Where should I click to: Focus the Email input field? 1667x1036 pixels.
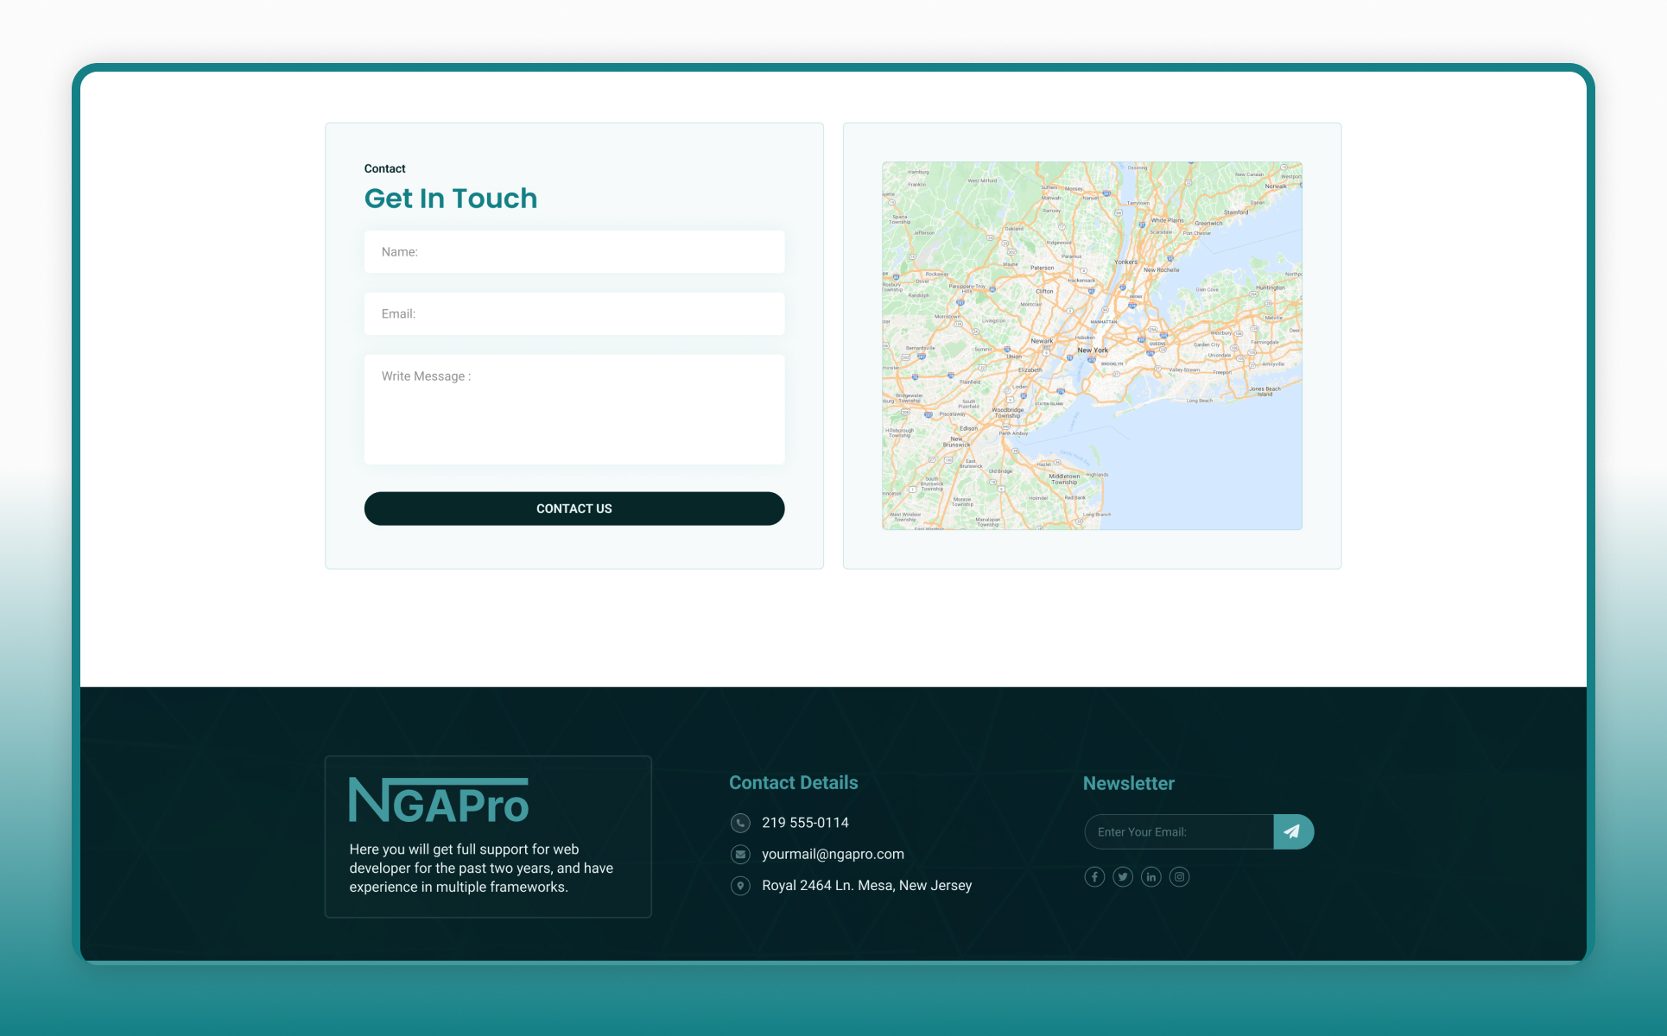(x=574, y=314)
